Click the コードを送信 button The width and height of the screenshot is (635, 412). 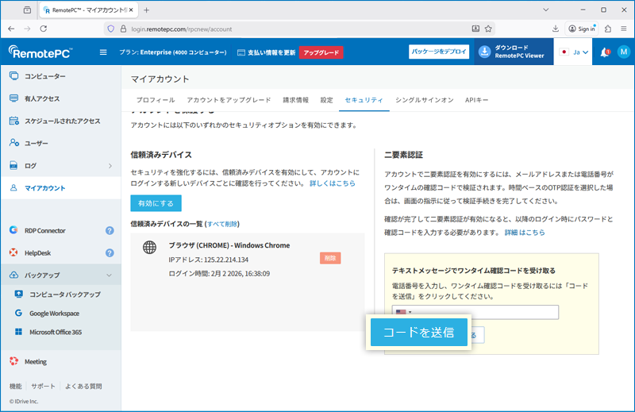click(419, 332)
